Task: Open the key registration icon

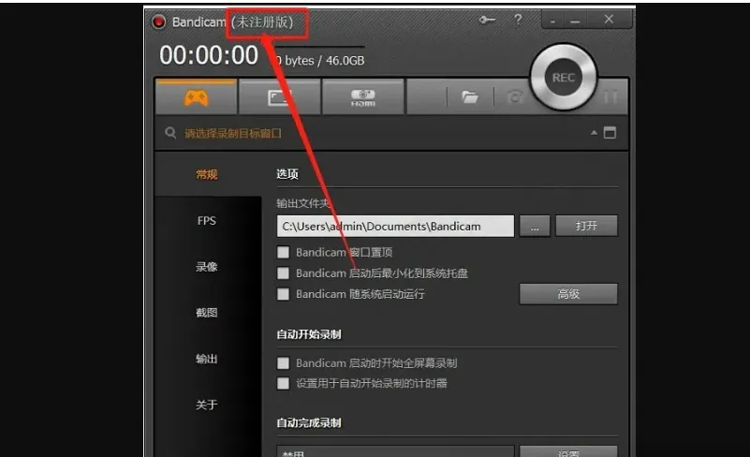Action: click(x=487, y=20)
